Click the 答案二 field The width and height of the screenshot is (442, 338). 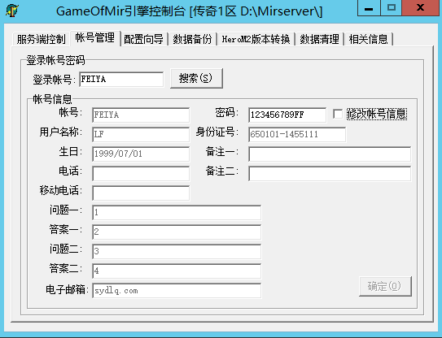coord(177,271)
